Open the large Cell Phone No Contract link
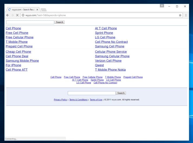193x143 pixels. 111,42
